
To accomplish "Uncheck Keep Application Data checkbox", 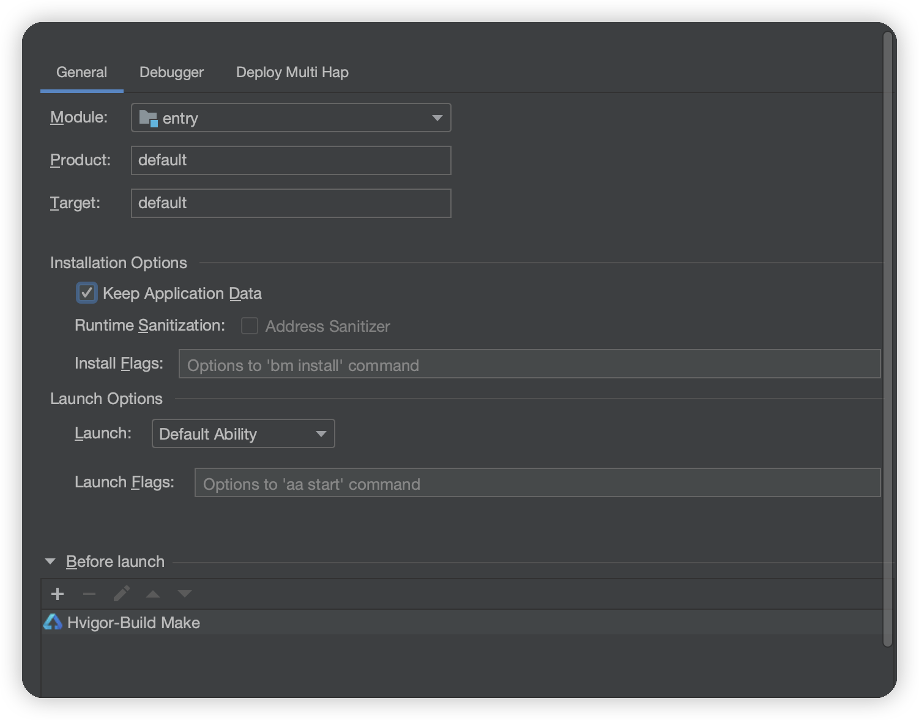I will click(86, 293).
